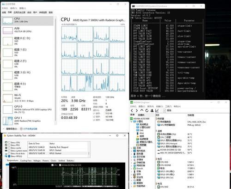
Task: Open Task Manager's 进程 tab
Action: (4, 12)
